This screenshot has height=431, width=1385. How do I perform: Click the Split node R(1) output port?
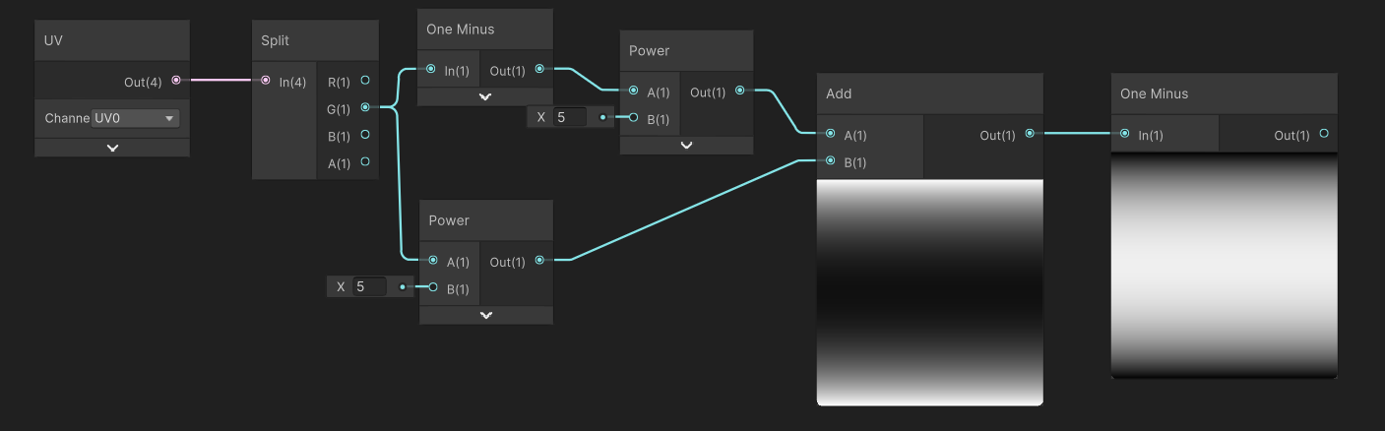pyautogui.click(x=365, y=81)
